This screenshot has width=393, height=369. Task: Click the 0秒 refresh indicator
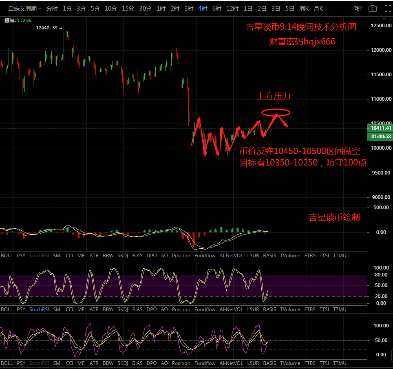357,9
